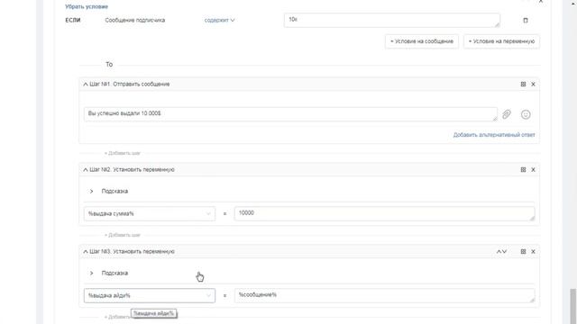Screen dimensions: 577x324
Task: Attach a file with the paperclip icon
Action: coord(507,114)
